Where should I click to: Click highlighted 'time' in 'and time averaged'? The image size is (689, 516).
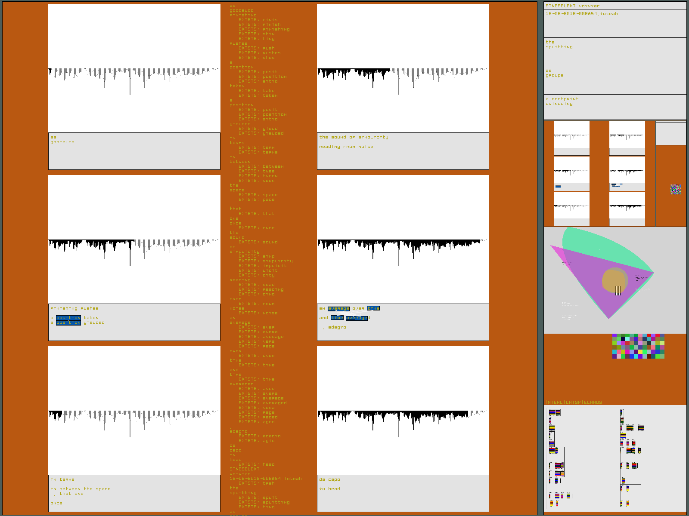[x=337, y=318]
